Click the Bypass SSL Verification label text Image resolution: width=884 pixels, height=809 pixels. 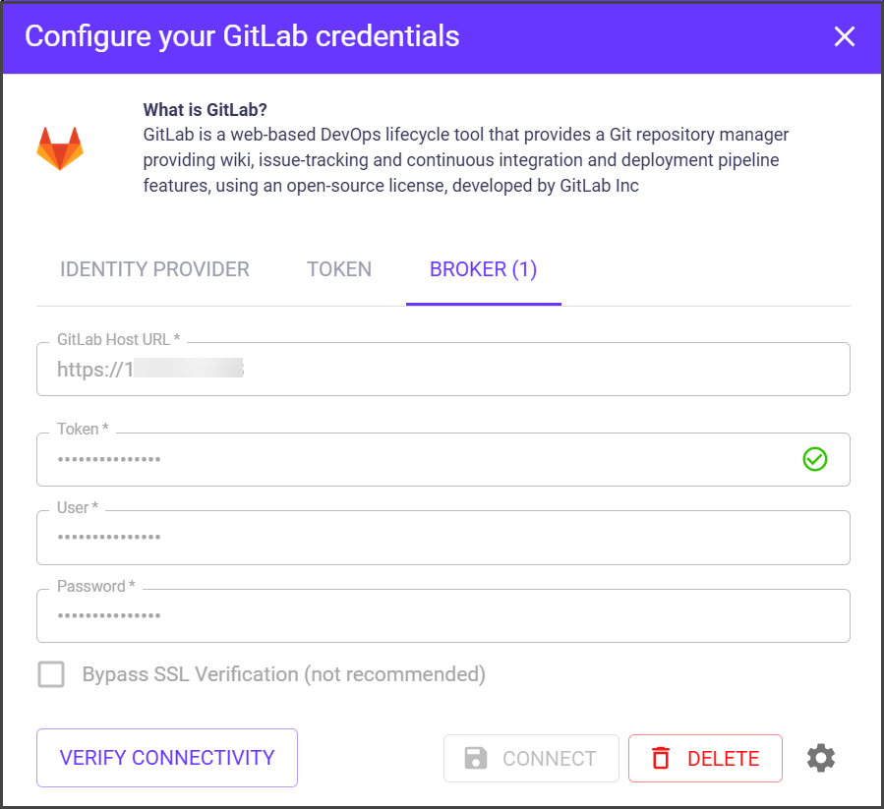[x=284, y=674]
